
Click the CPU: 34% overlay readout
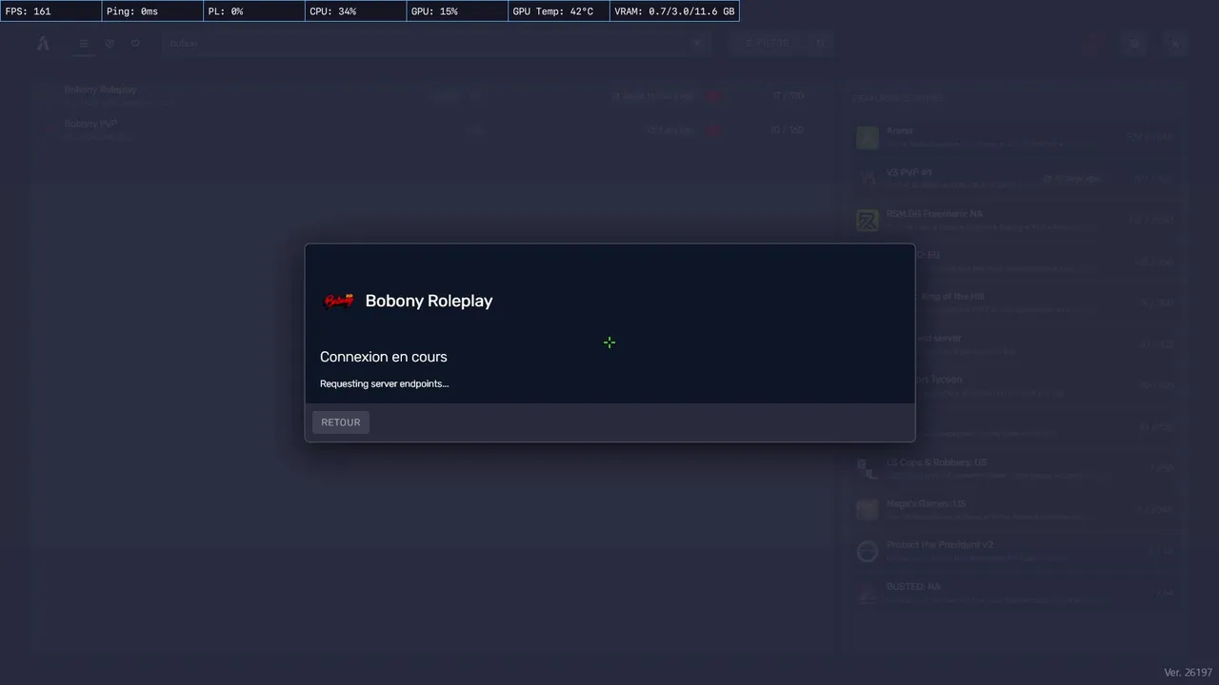coord(356,11)
